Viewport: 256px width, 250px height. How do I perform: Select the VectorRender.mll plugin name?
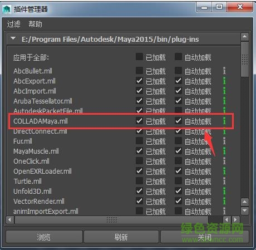coord(39,202)
